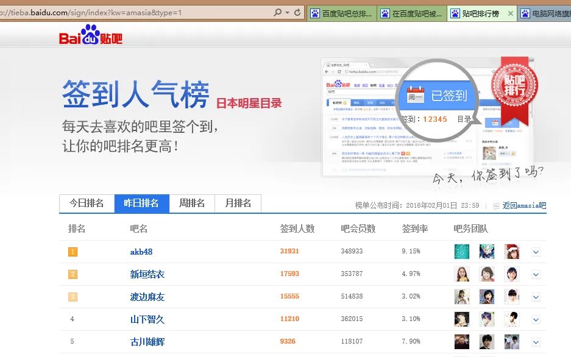Click sign-in count 31931

click(289, 251)
